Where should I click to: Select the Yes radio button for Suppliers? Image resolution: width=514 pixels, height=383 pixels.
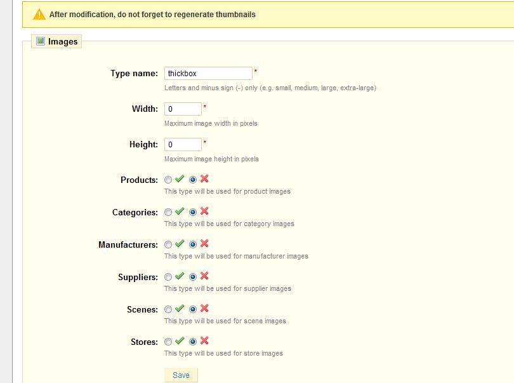coord(168,277)
